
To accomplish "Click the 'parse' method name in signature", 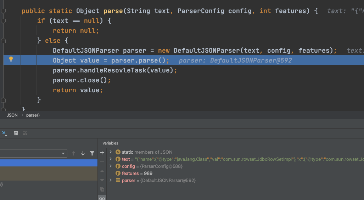I will [113, 11].
